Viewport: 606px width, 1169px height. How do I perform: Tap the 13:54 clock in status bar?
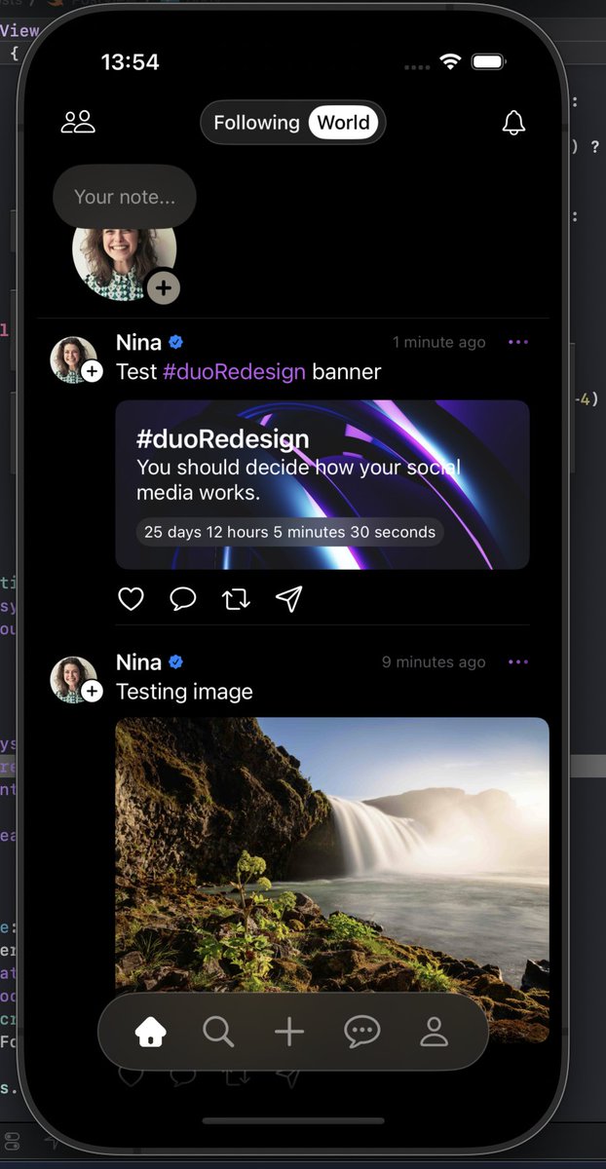pyautogui.click(x=130, y=62)
